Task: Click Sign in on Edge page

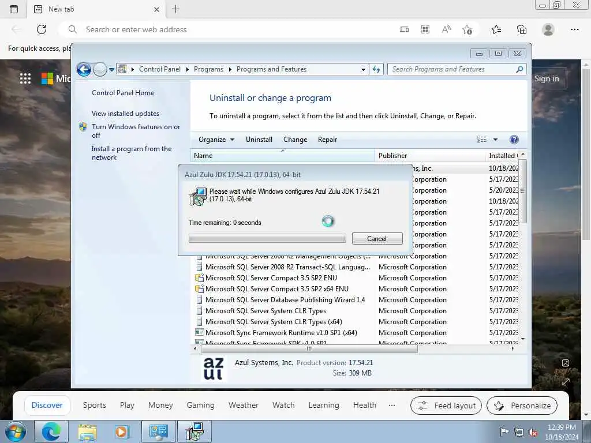Action: (547, 78)
